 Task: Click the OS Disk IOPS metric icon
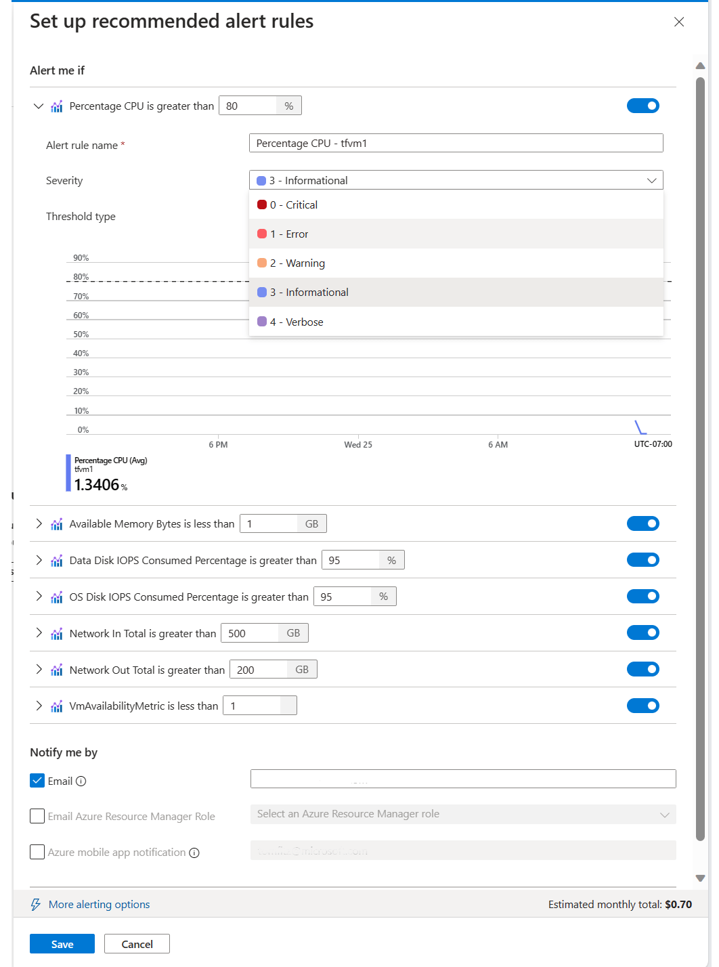[57, 596]
